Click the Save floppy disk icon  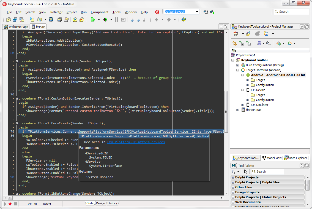click(x=51, y=20)
